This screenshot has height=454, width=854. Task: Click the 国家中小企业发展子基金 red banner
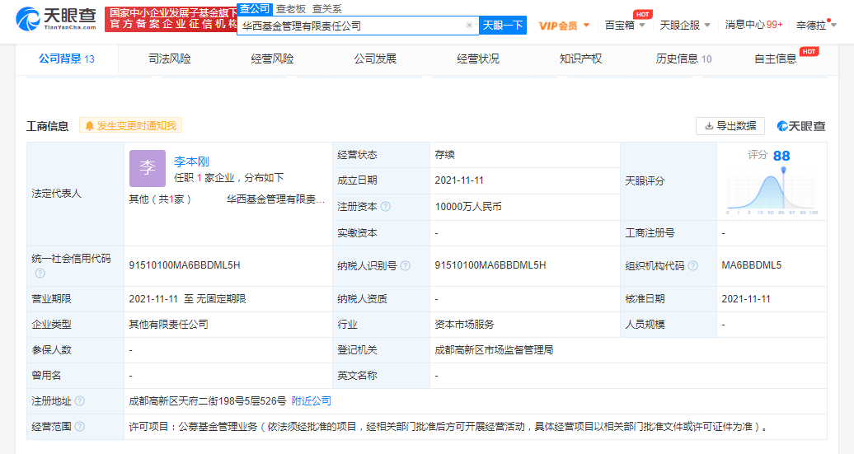click(171, 18)
